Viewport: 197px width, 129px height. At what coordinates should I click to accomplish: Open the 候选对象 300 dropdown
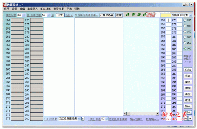coord(24,15)
